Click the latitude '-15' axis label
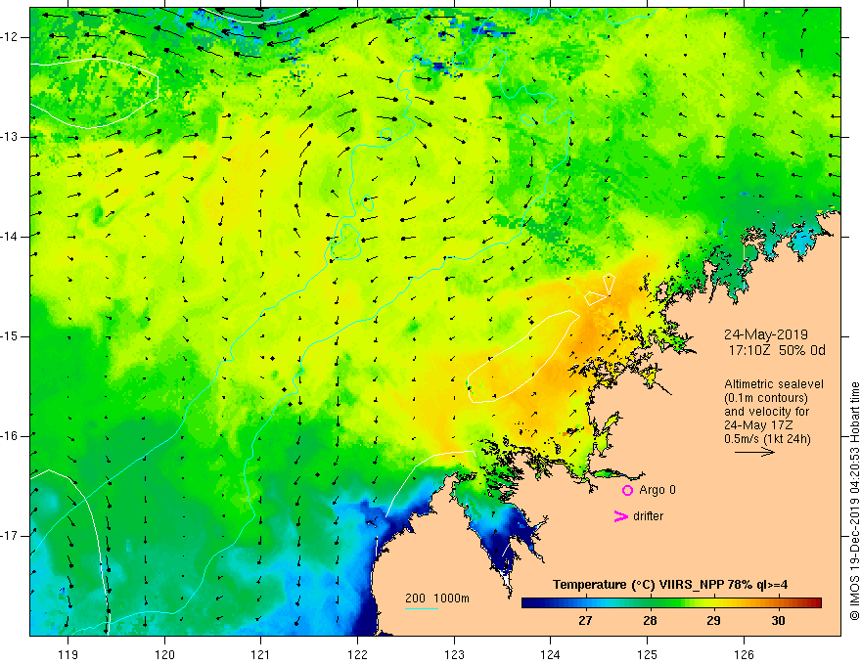 click(x=11, y=336)
